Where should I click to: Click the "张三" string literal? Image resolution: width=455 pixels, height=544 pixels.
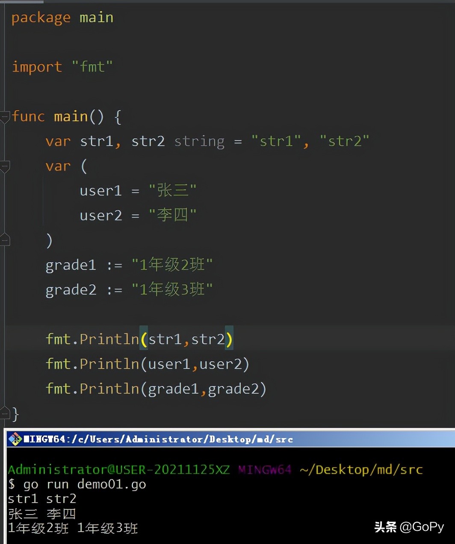[x=172, y=190]
